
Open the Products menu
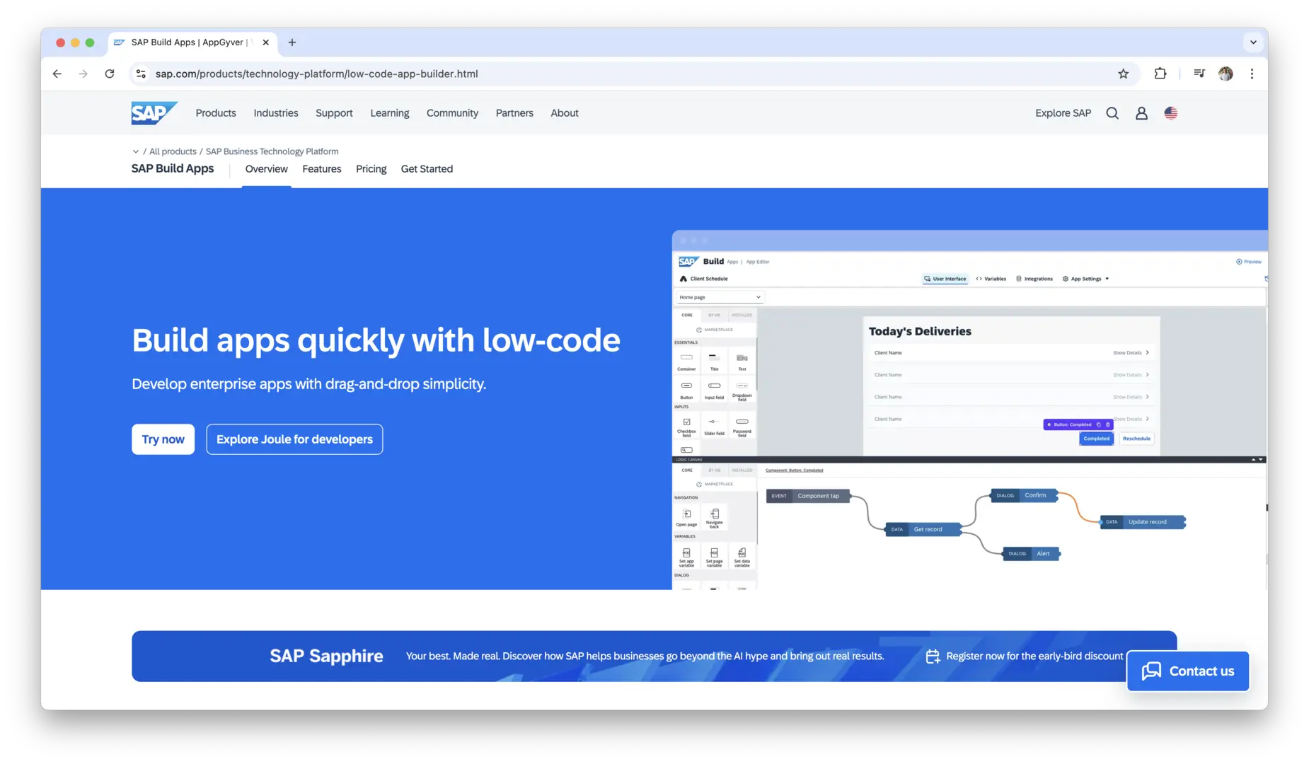pos(216,113)
